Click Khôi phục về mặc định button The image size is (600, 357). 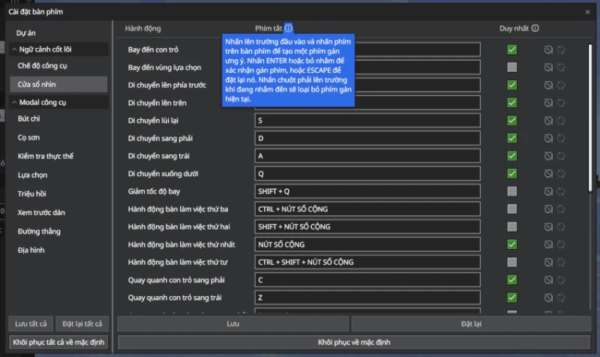pos(354,342)
